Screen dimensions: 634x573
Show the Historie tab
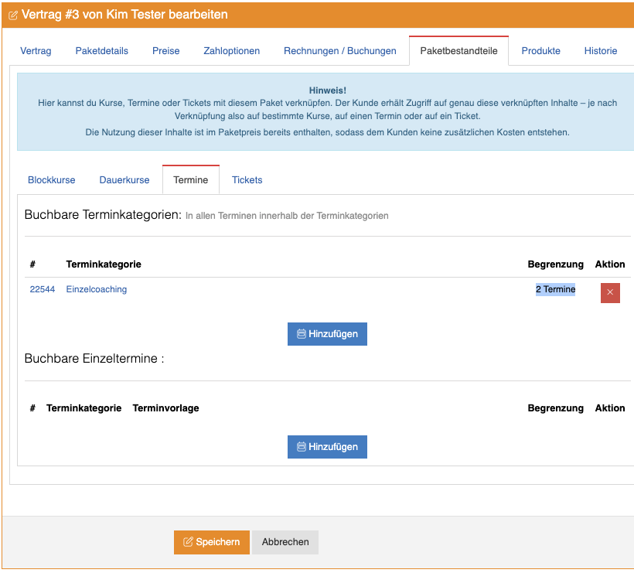[x=600, y=51]
